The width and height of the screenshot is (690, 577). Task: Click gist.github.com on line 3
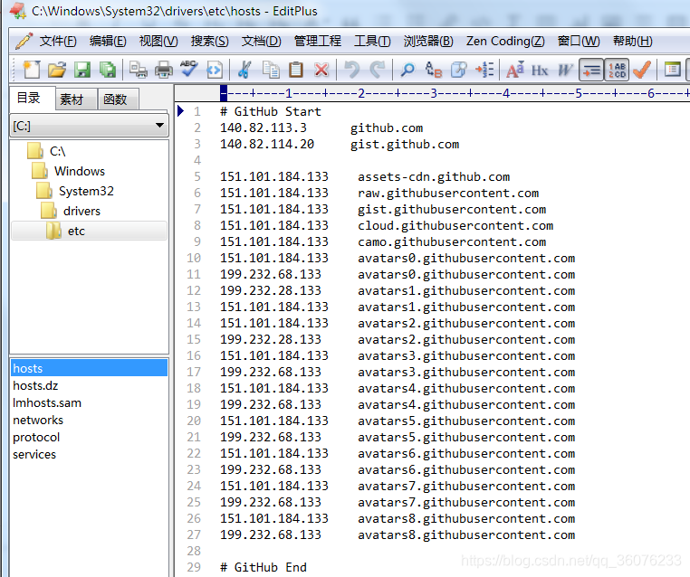[x=405, y=144]
